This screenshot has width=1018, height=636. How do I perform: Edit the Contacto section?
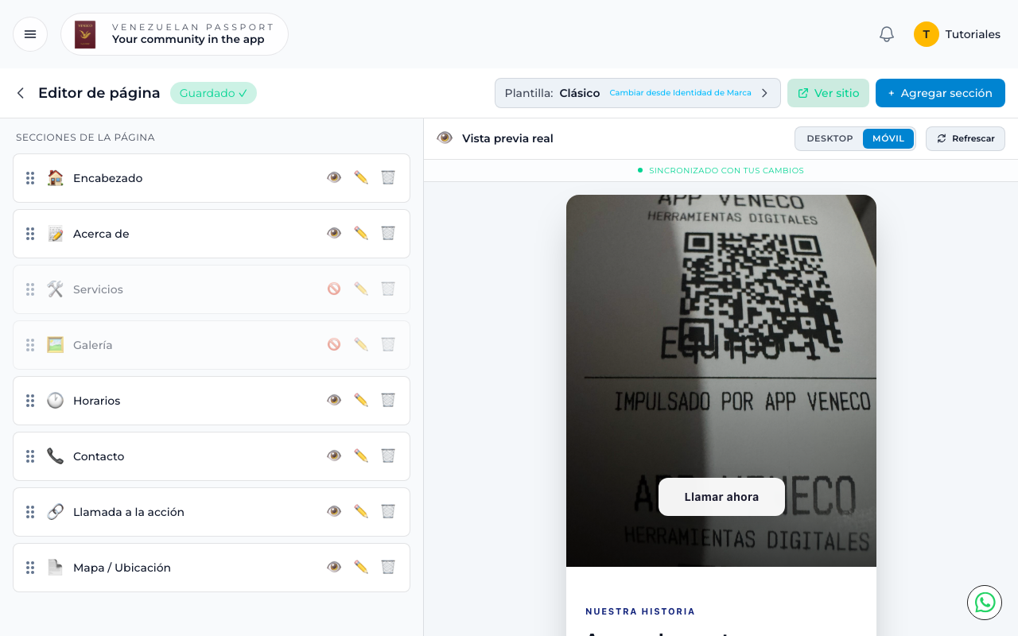[x=361, y=456]
